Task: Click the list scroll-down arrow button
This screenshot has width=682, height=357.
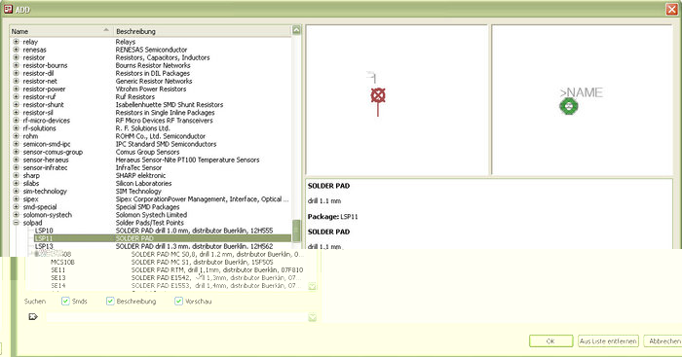Action: (313, 286)
